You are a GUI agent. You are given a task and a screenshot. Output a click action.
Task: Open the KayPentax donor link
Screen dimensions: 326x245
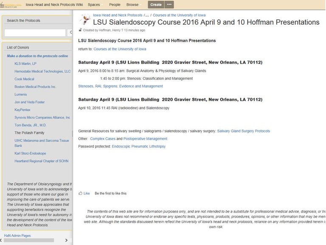[x=22, y=110]
